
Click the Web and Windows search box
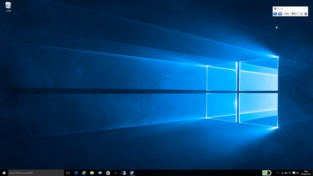coord(36,173)
